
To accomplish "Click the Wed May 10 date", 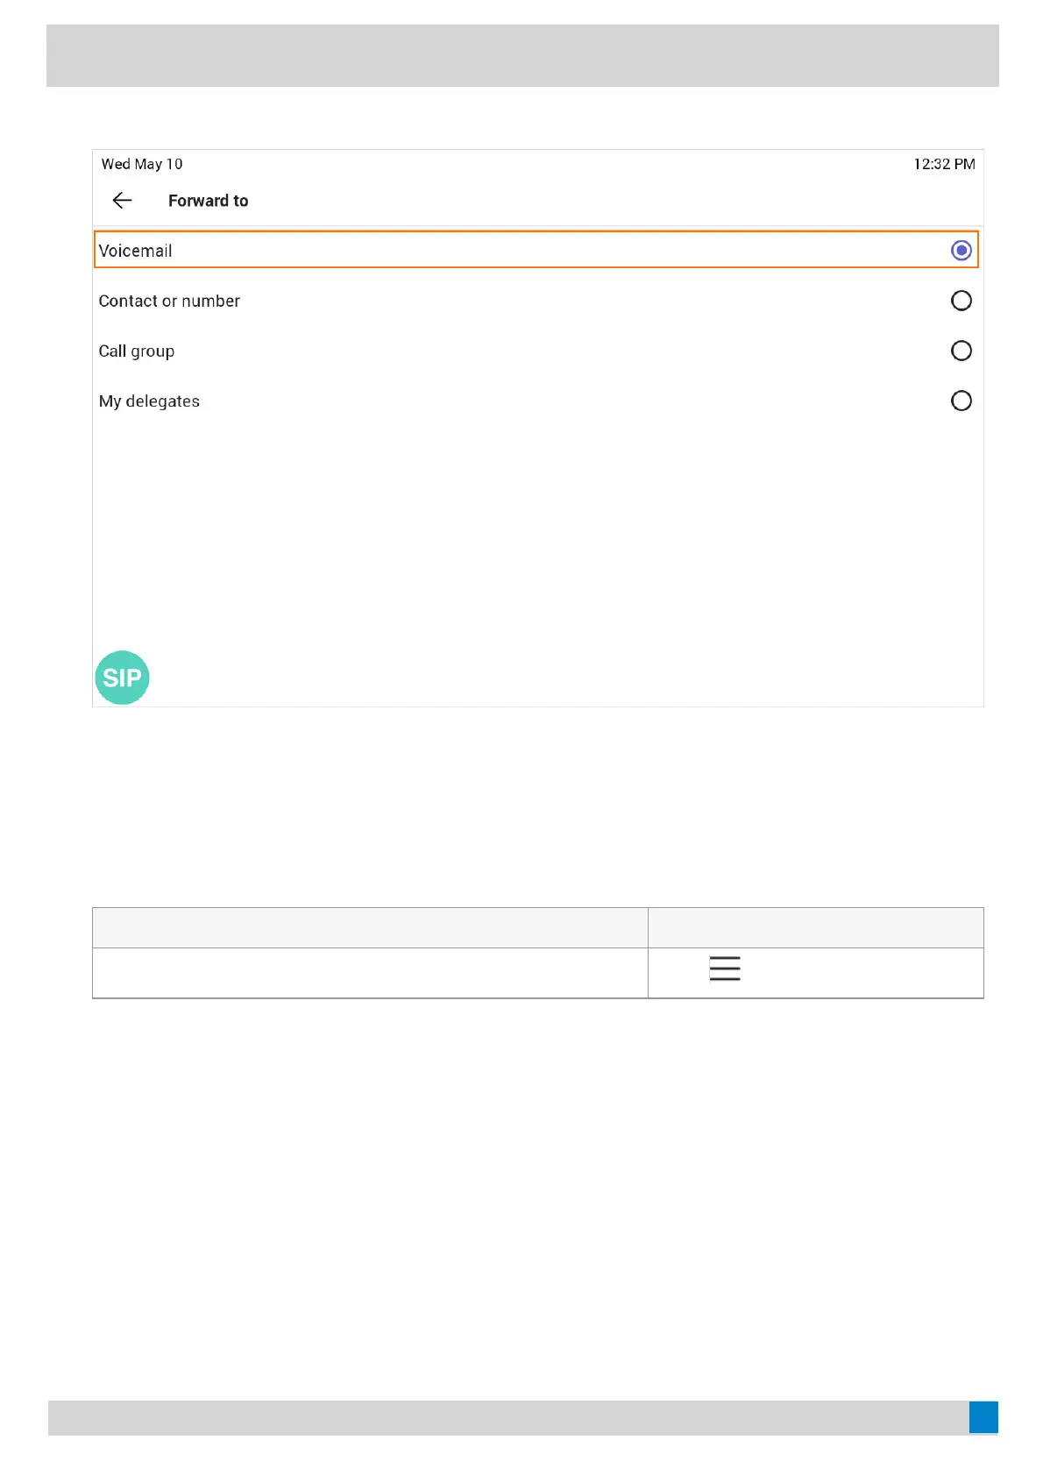I will tap(142, 164).
